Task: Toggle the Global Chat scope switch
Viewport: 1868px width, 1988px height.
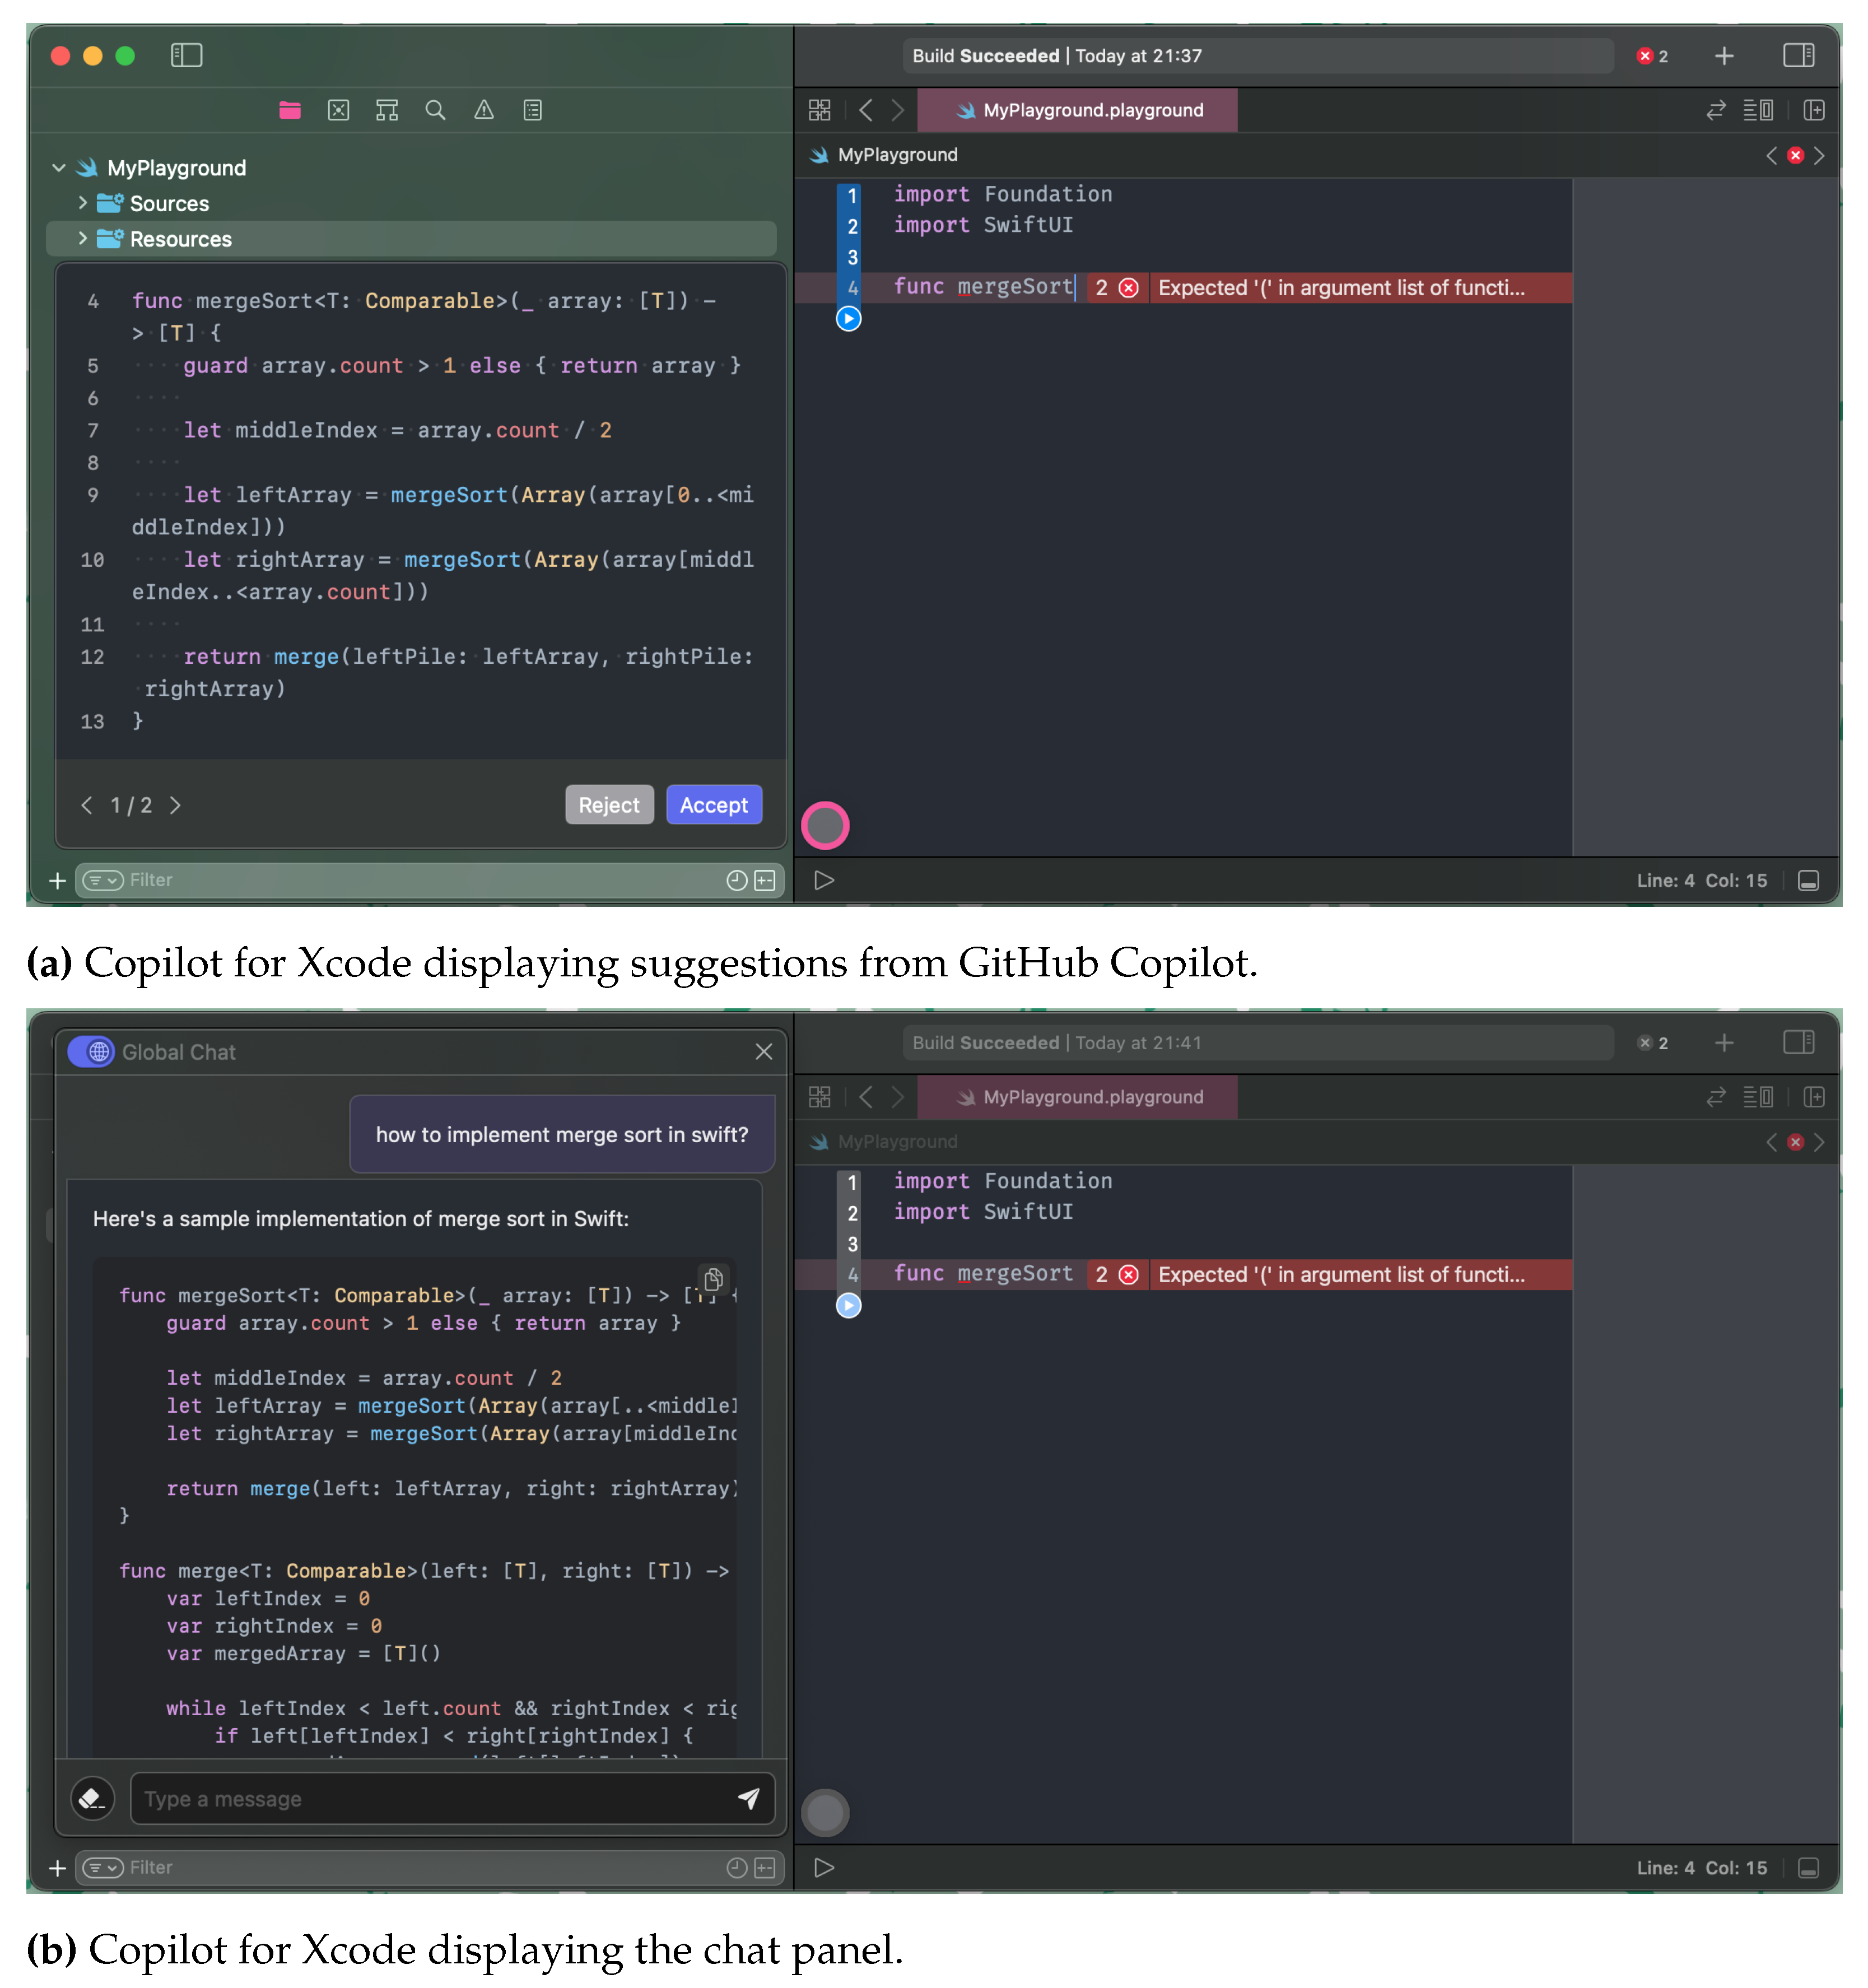Action: click(91, 1052)
